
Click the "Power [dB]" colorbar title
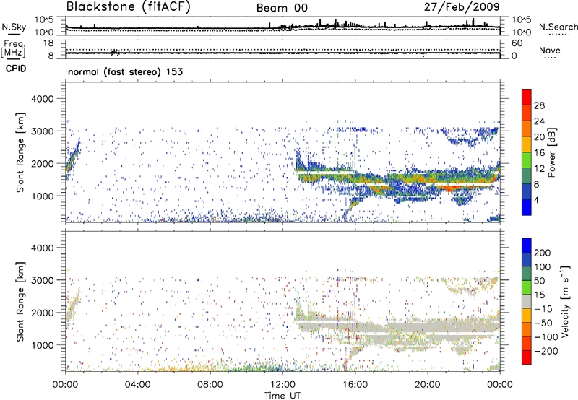[551, 152]
